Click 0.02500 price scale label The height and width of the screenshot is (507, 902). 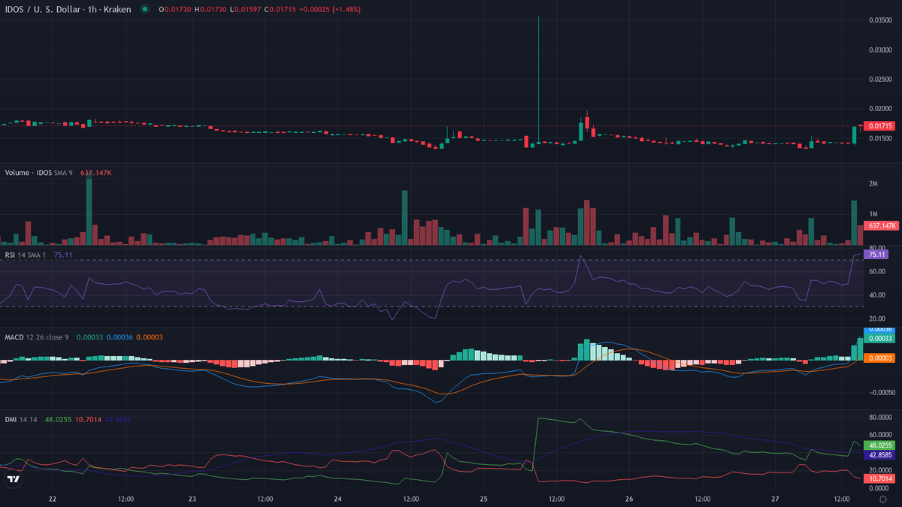(x=880, y=79)
